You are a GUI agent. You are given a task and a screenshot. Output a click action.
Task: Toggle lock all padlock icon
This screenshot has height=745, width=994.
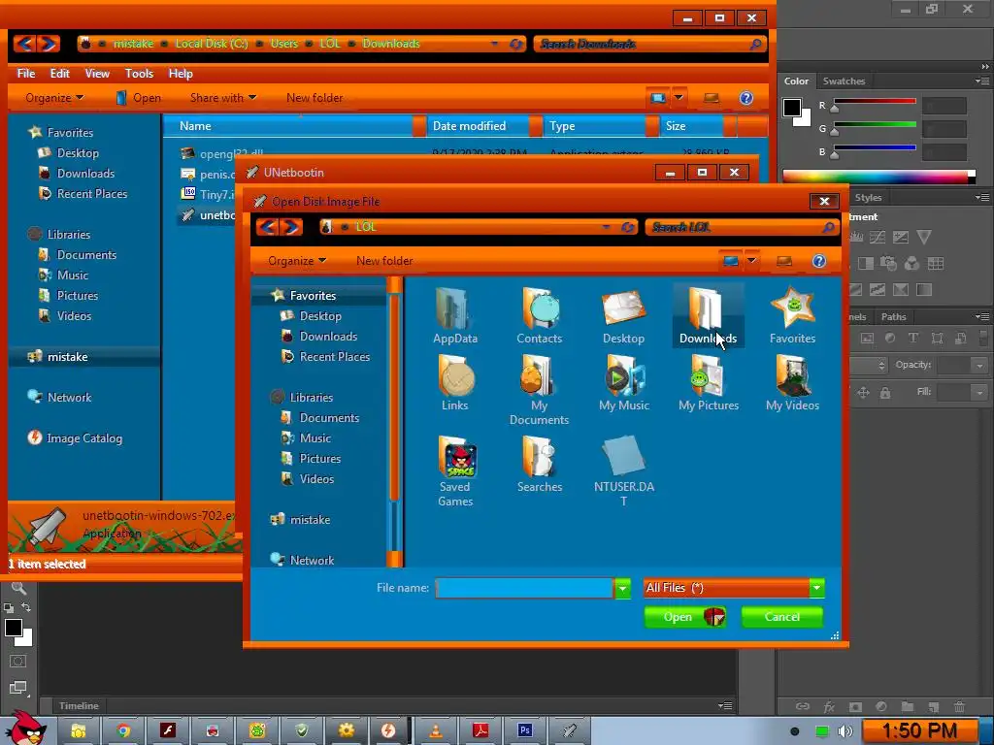[885, 393]
